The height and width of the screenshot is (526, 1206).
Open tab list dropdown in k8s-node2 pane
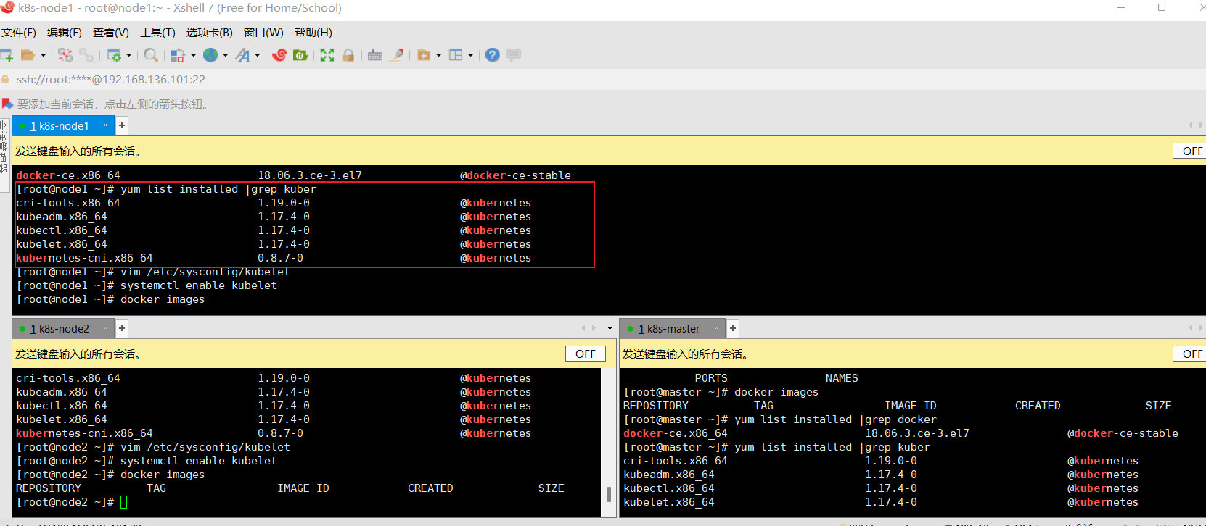[x=610, y=328]
